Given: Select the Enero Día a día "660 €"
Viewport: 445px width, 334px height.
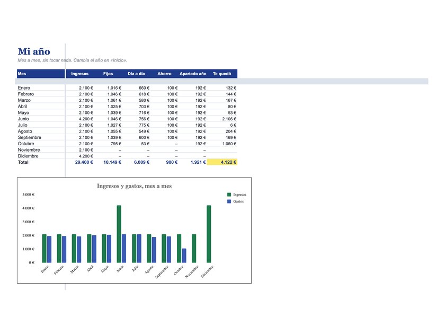Looking at the screenshot, I should click(x=144, y=88).
